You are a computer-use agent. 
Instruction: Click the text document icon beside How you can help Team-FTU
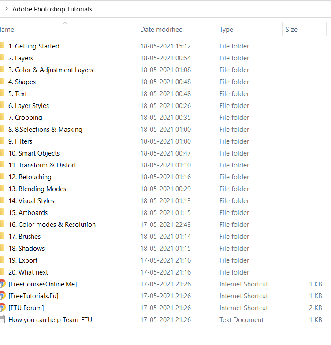pyautogui.click(x=2, y=319)
